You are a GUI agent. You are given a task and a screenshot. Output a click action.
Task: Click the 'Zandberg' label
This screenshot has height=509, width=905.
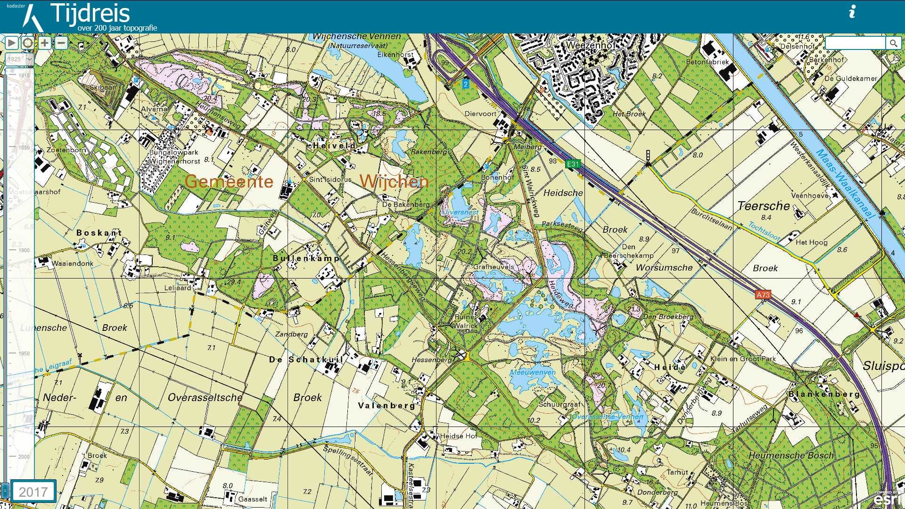tap(291, 334)
